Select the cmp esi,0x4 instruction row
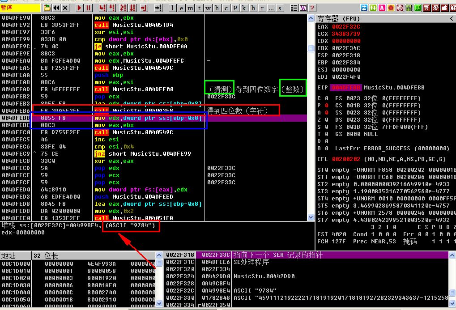The width and height of the screenshot is (456, 310). pos(153,147)
